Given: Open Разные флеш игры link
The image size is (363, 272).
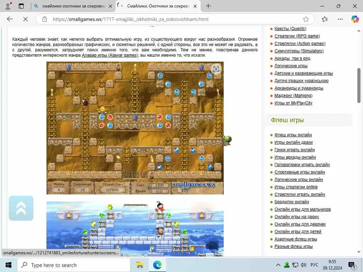Looking at the screenshot, I should click(293, 246).
